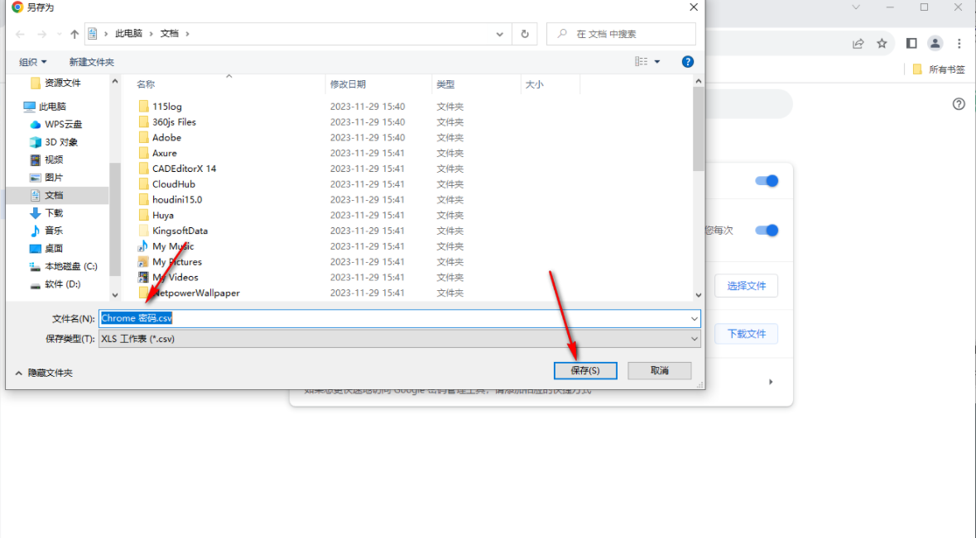The height and width of the screenshot is (538, 976).
Task: Collapse folders with 隐藏文件夹
Action: (x=44, y=373)
